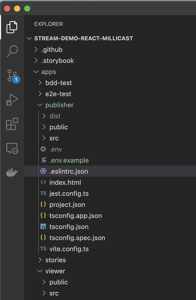Viewport: 196px width, 300px height.
Task: Click the braces icon beside tsconfig.app.json
Action: pyautogui.click(x=43, y=216)
